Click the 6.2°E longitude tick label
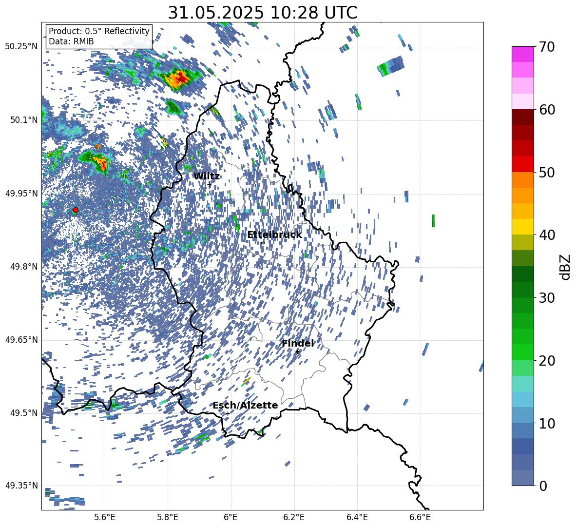Viewport: 577px width, 527px height. tap(294, 517)
